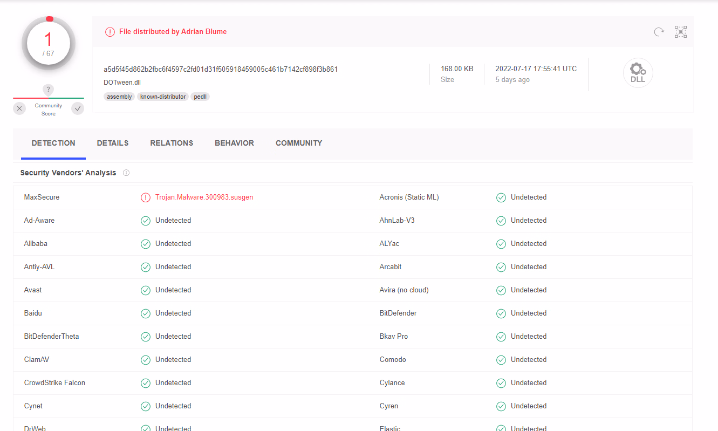Click the Security Vendors' Analysis heading
The height and width of the screenshot is (431, 718).
68,173
